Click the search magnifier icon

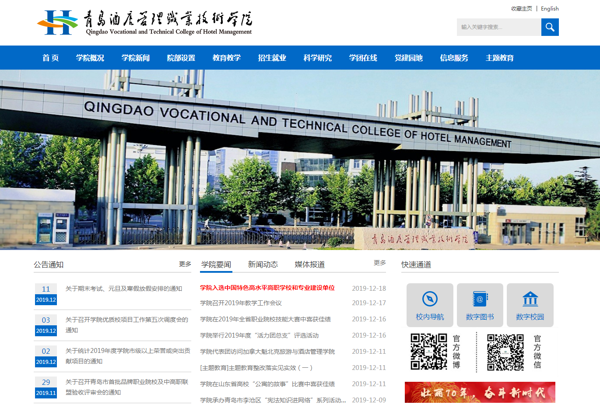pyautogui.click(x=550, y=27)
